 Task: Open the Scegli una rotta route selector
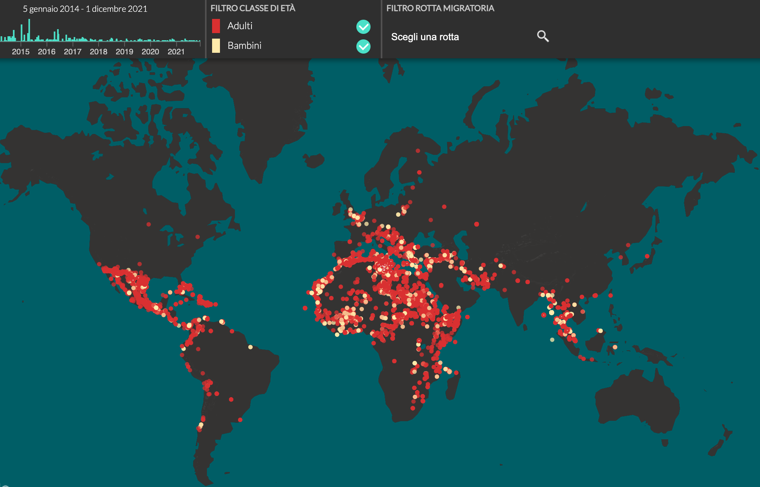(x=425, y=37)
